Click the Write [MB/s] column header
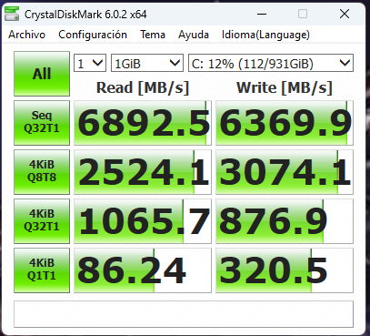The width and height of the screenshot is (370, 336). (x=285, y=87)
